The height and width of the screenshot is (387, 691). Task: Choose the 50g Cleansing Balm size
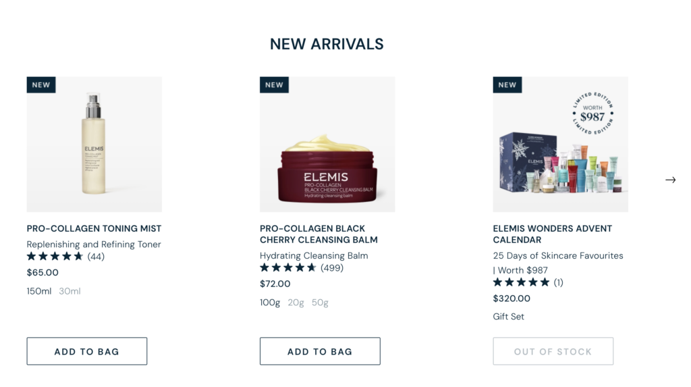point(320,303)
